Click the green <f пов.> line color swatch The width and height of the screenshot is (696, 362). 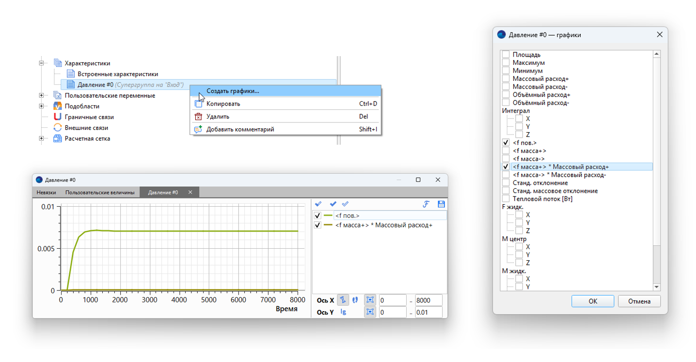click(x=328, y=215)
